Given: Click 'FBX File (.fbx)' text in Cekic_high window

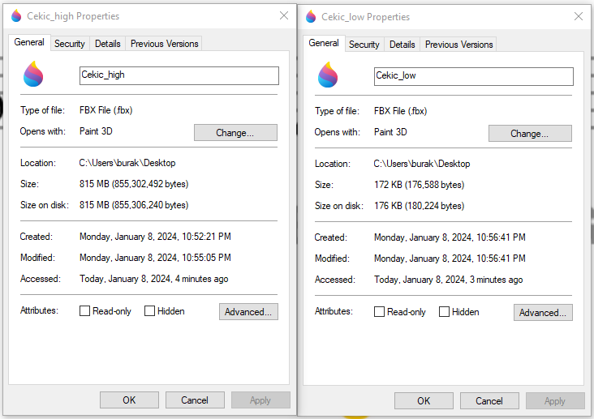Looking at the screenshot, I should pyautogui.click(x=105, y=110).
